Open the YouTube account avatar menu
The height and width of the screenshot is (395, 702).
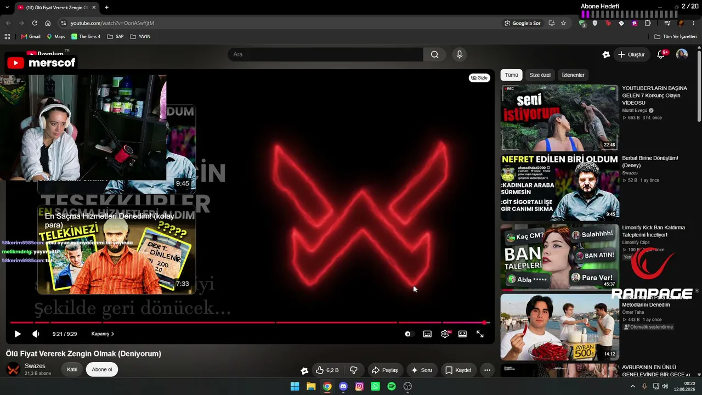point(682,54)
